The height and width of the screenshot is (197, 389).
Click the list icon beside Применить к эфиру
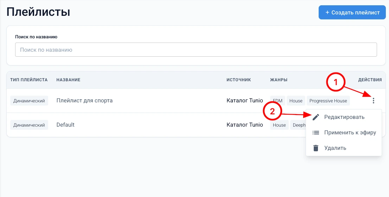coord(316,133)
